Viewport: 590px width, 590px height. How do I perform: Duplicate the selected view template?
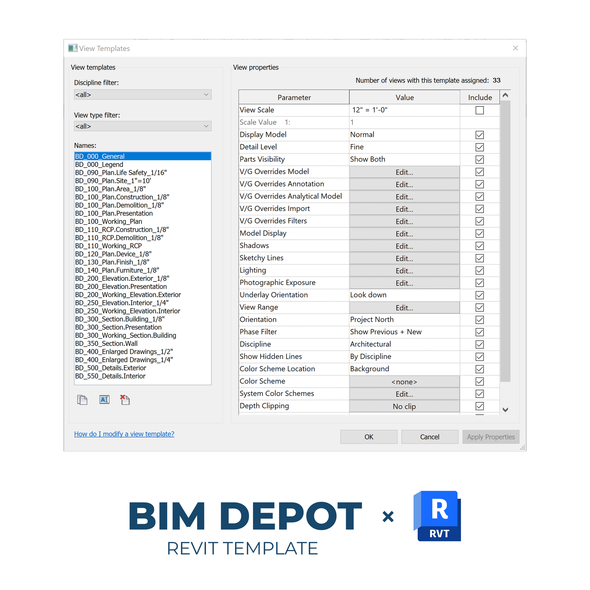82,400
